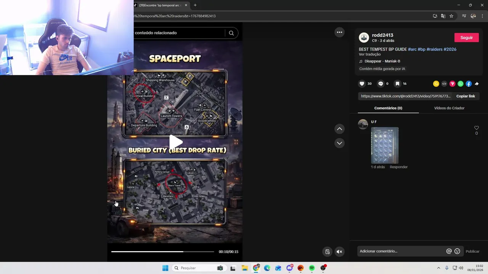Post comment with Publicar button

click(472, 252)
